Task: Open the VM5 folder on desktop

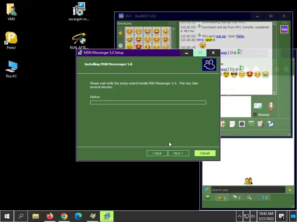Action: pyautogui.click(x=11, y=12)
